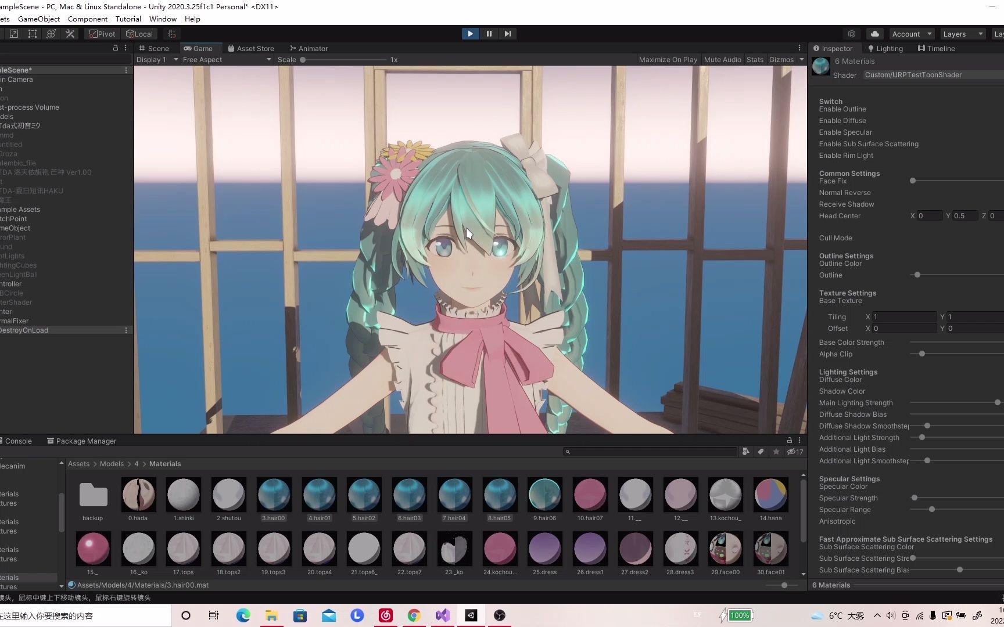
Task: Toggle Maximize On Play
Action: [668, 59]
